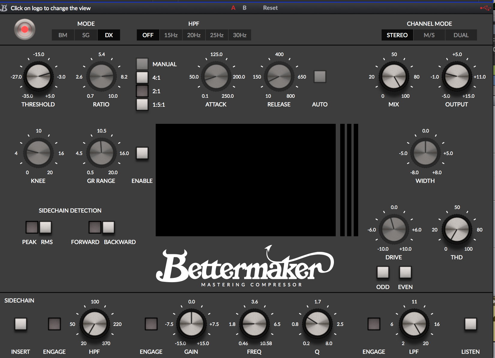
Task: Toggle ENGAGE for sidechain LPF
Action: point(374,324)
